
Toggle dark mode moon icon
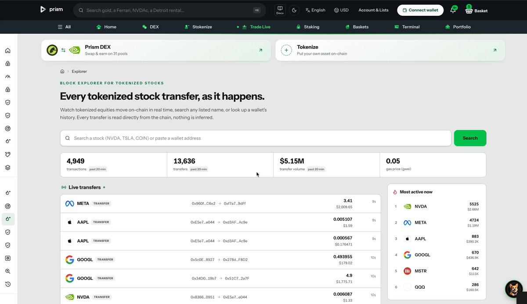(294, 10)
